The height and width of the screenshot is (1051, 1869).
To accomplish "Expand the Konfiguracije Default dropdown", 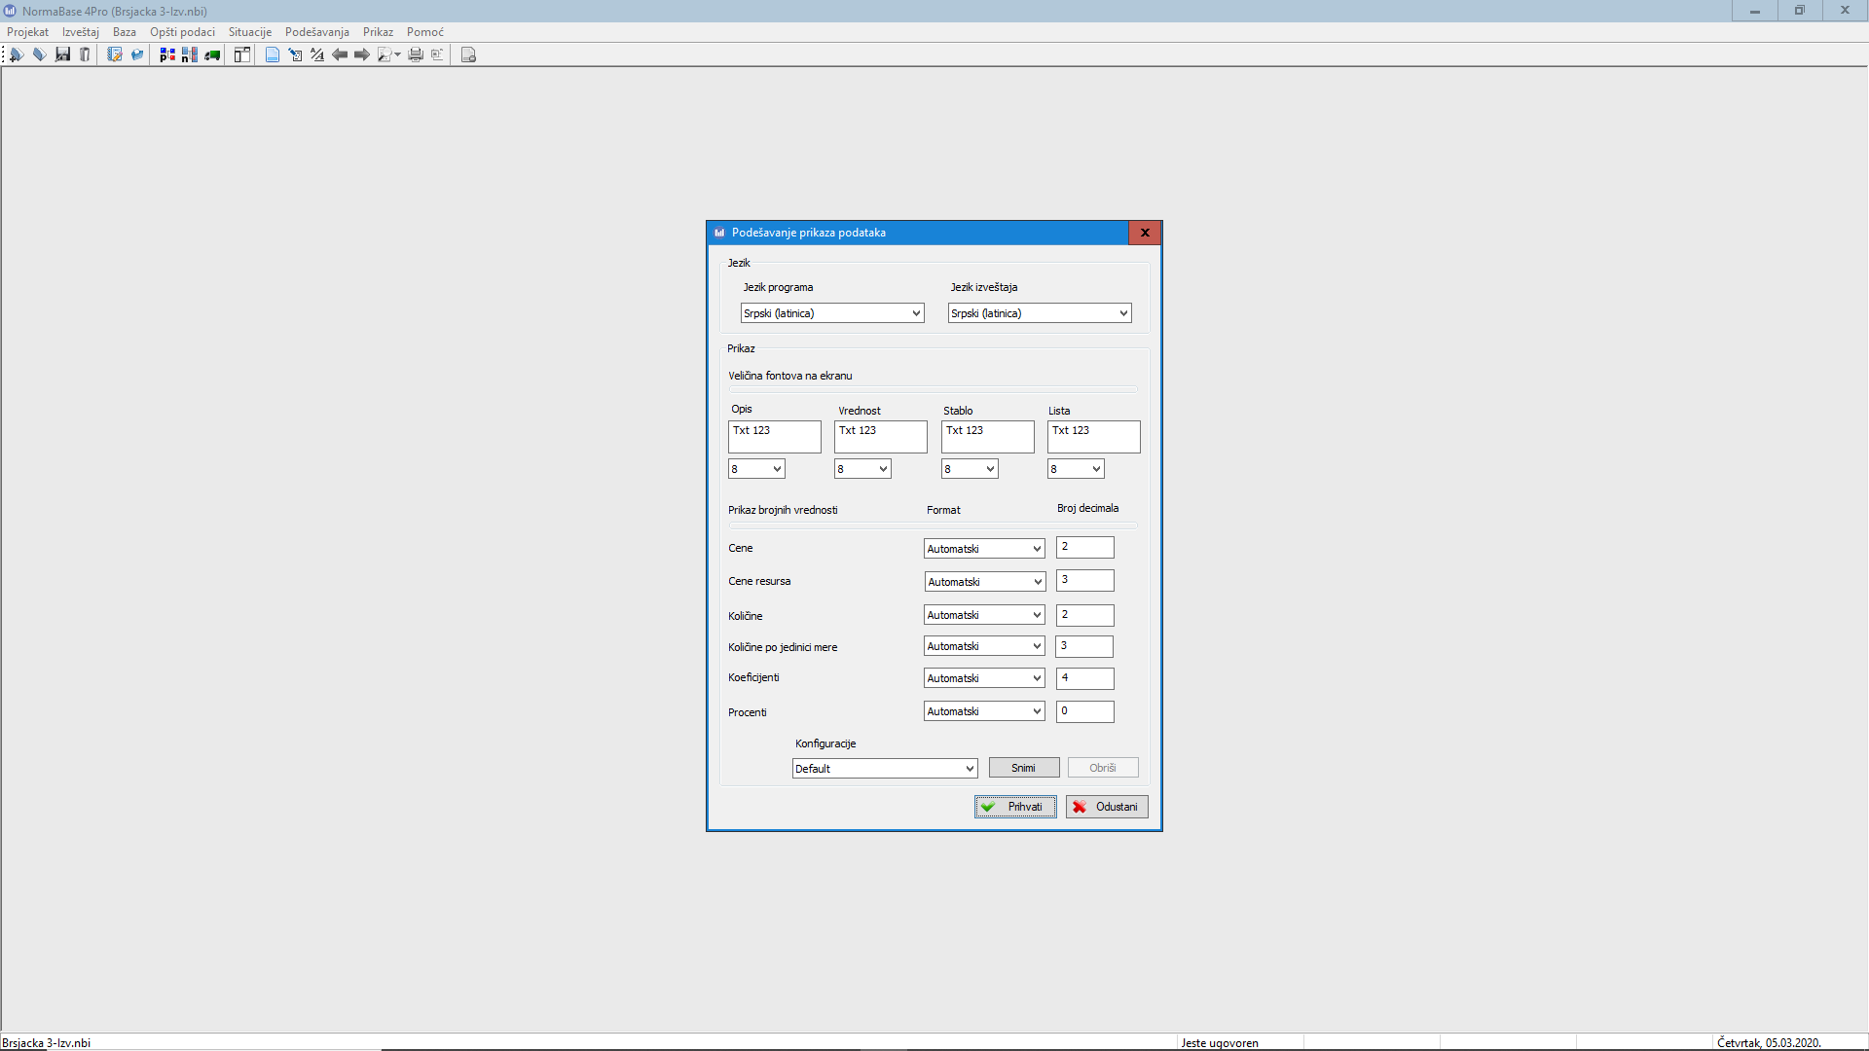I will click(884, 769).
